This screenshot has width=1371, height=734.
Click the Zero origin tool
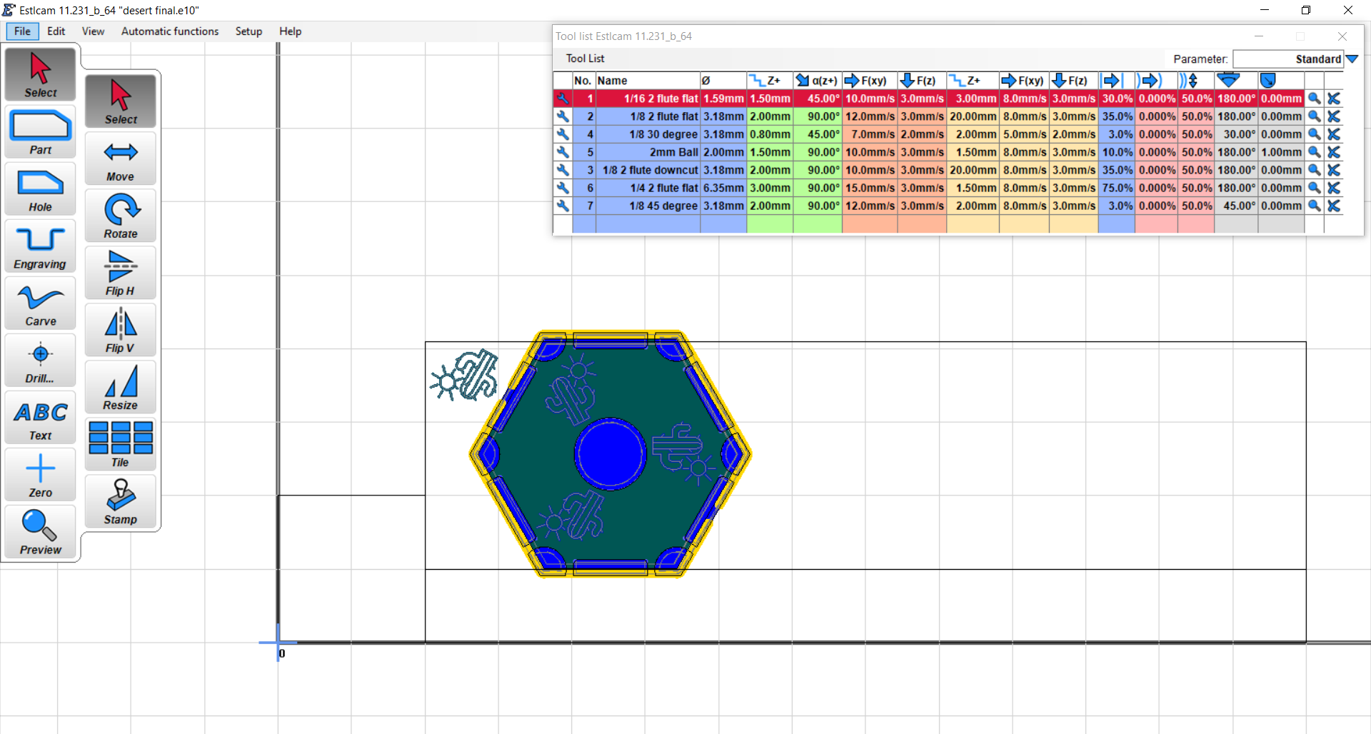41,475
